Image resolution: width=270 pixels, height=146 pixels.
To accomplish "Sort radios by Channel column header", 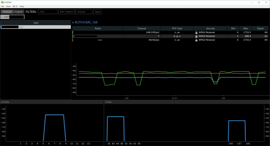I will click(141, 29).
